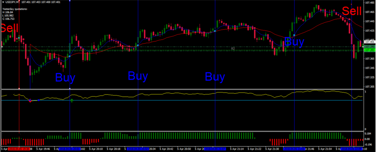The image size is (376, 152).
Task: Click the '5 Apr 20:10' time axis label
Action: tap(96, 149)
